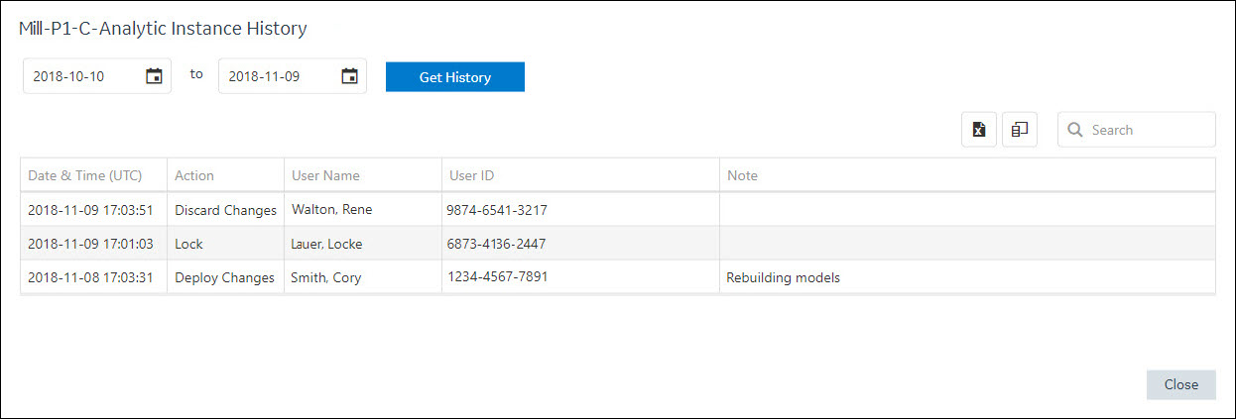Image resolution: width=1236 pixels, height=419 pixels.
Task: Click the search magnifier icon
Action: [1074, 130]
